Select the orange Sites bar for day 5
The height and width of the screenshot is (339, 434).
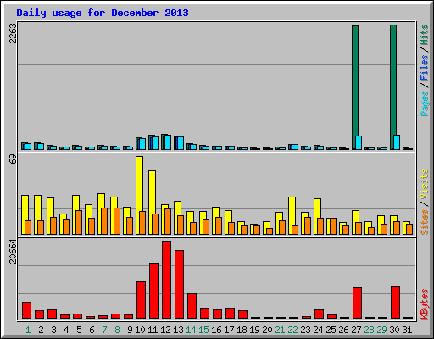(79, 222)
